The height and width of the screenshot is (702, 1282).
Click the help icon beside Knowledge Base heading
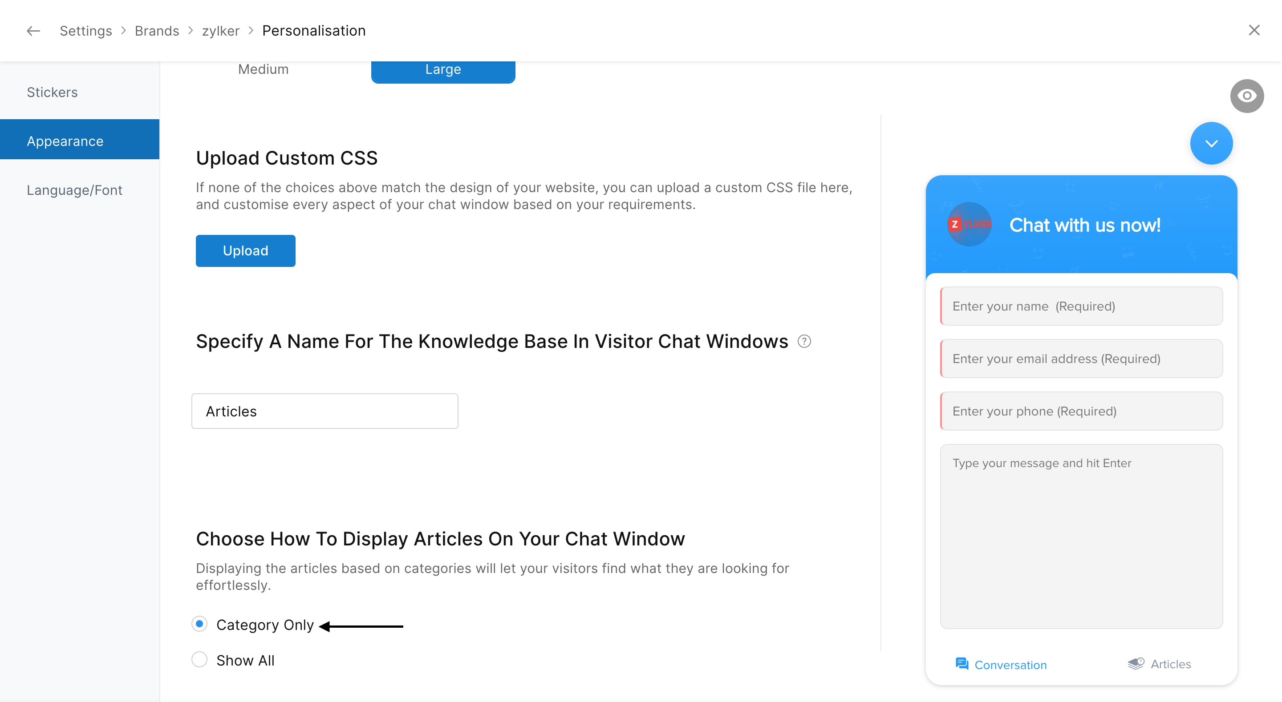(x=804, y=341)
